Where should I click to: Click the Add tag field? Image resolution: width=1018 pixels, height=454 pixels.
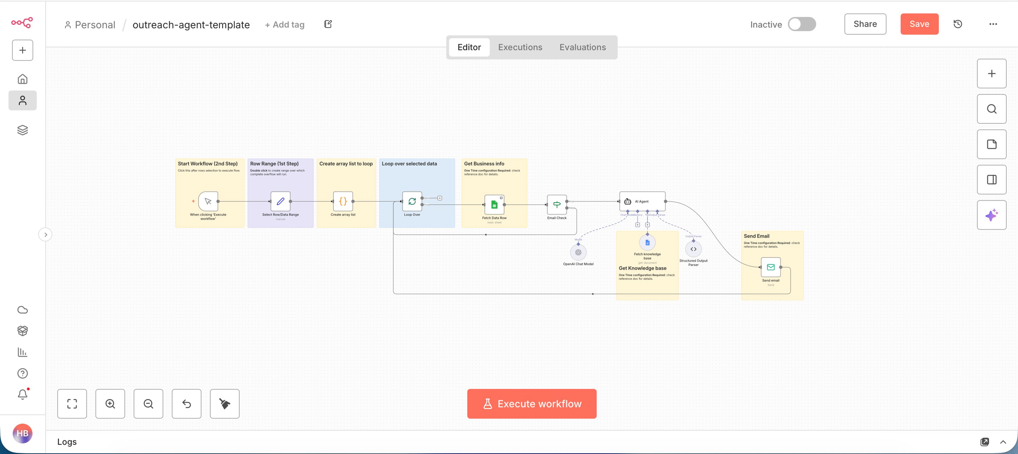point(285,24)
